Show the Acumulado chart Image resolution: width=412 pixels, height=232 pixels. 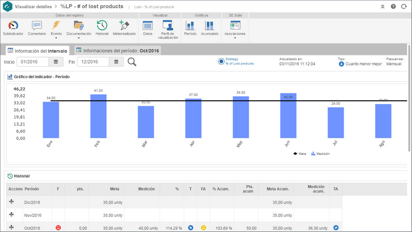210,28
